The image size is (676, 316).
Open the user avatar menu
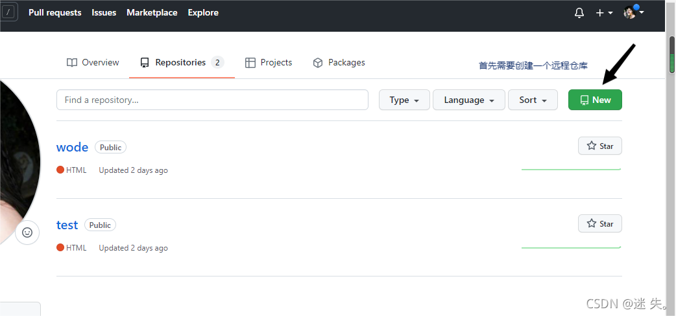click(633, 12)
